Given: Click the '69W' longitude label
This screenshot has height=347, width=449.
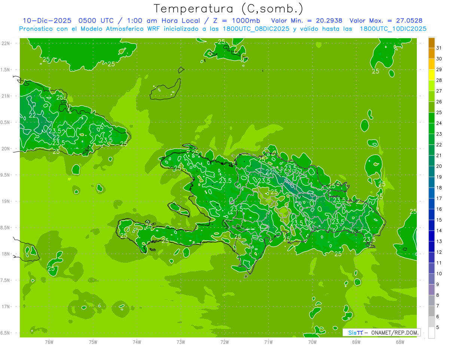Looking at the screenshot, I should click(356, 342).
